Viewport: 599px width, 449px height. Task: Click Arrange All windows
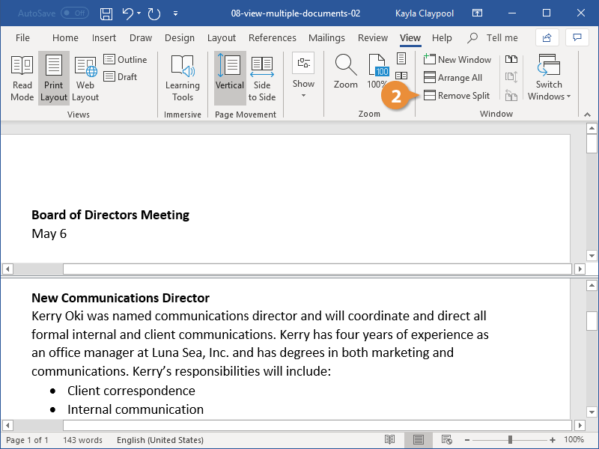point(453,78)
